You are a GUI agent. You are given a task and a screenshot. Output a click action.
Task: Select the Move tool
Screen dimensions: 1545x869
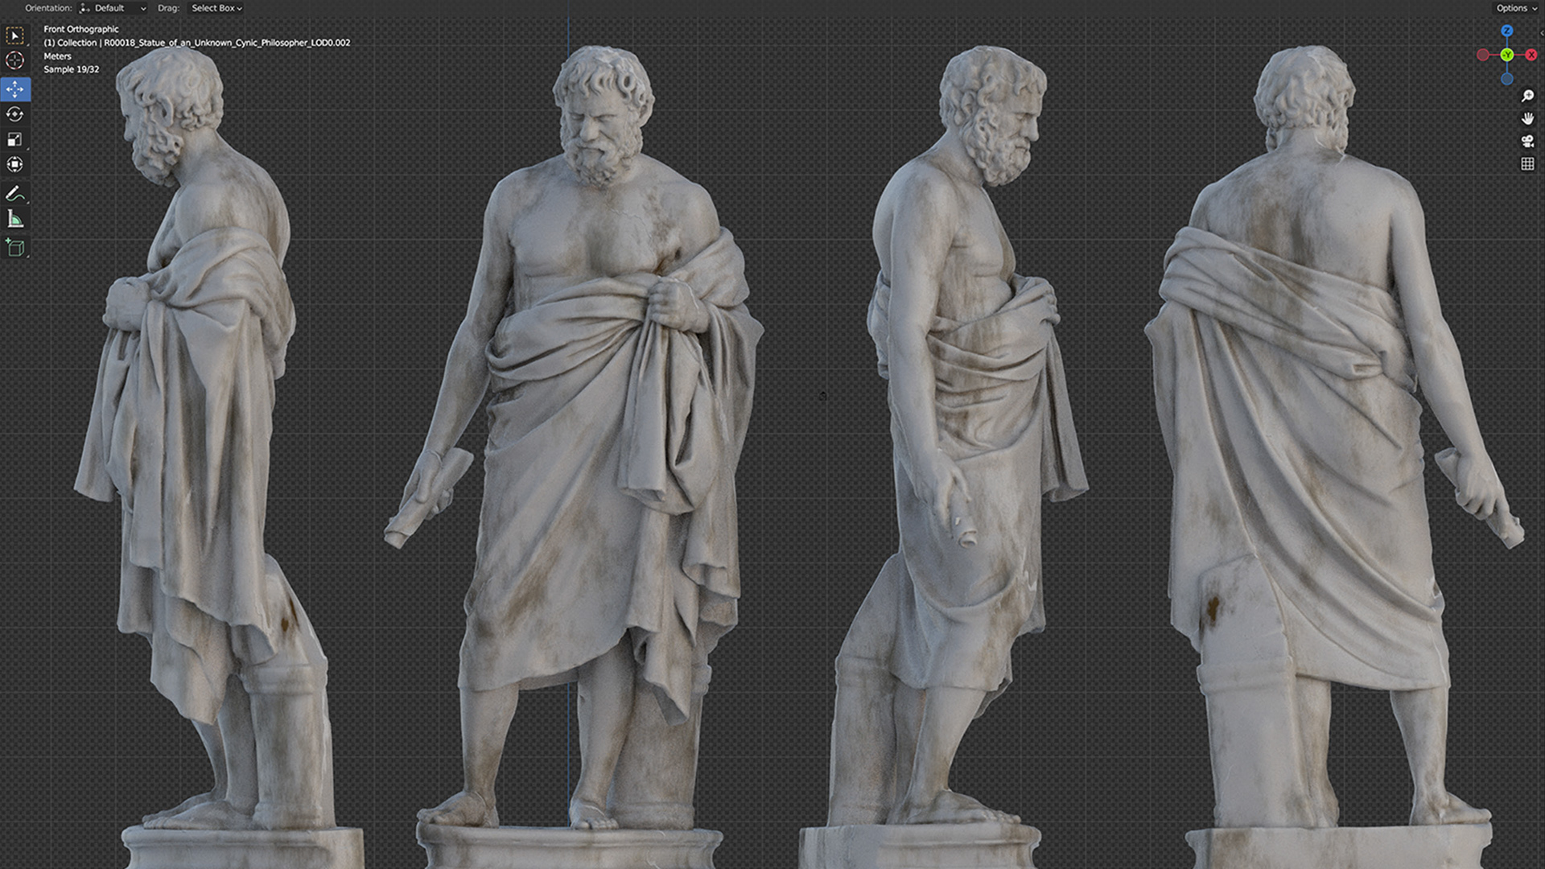[15, 89]
